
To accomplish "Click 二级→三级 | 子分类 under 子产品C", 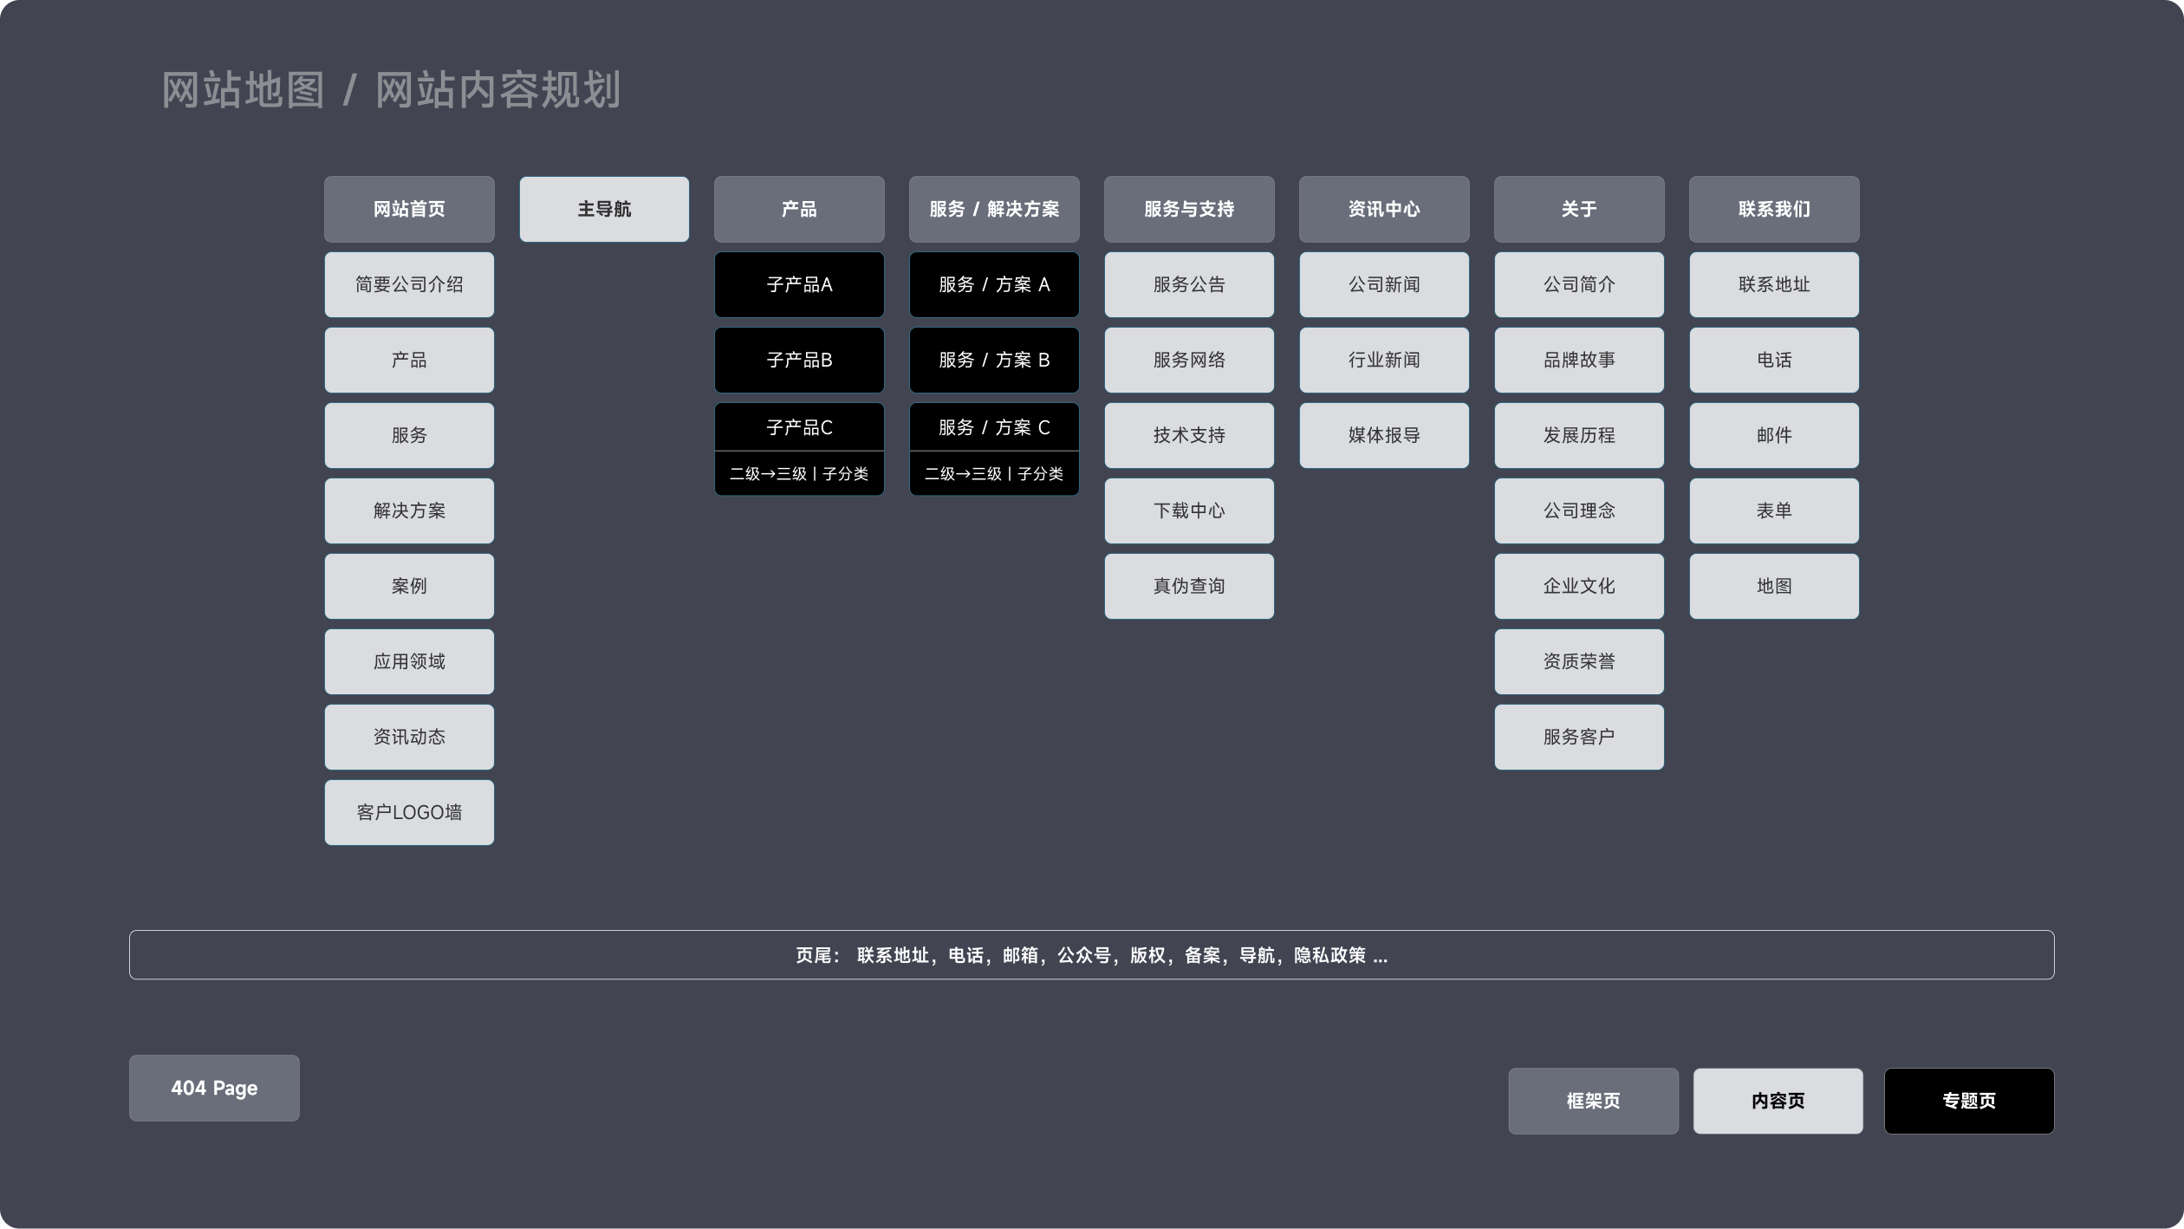I will (x=799, y=473).
